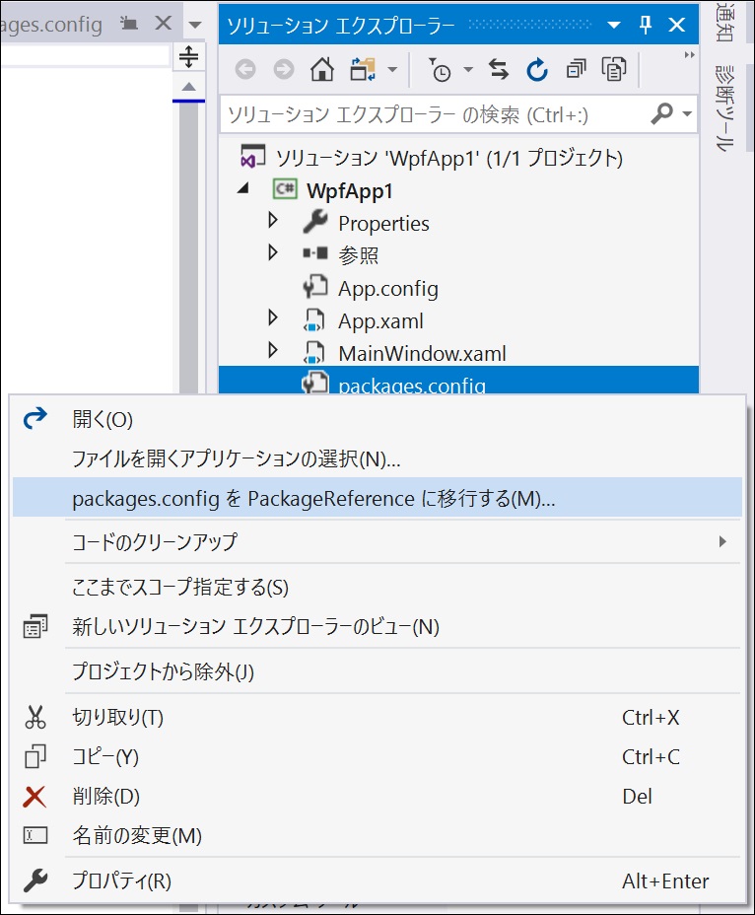Image resolution: width=755 pixels, height=915 pixels.
Task: Click the Home icon in Solution Explorer toolbar
Action: tap(322, 70)
